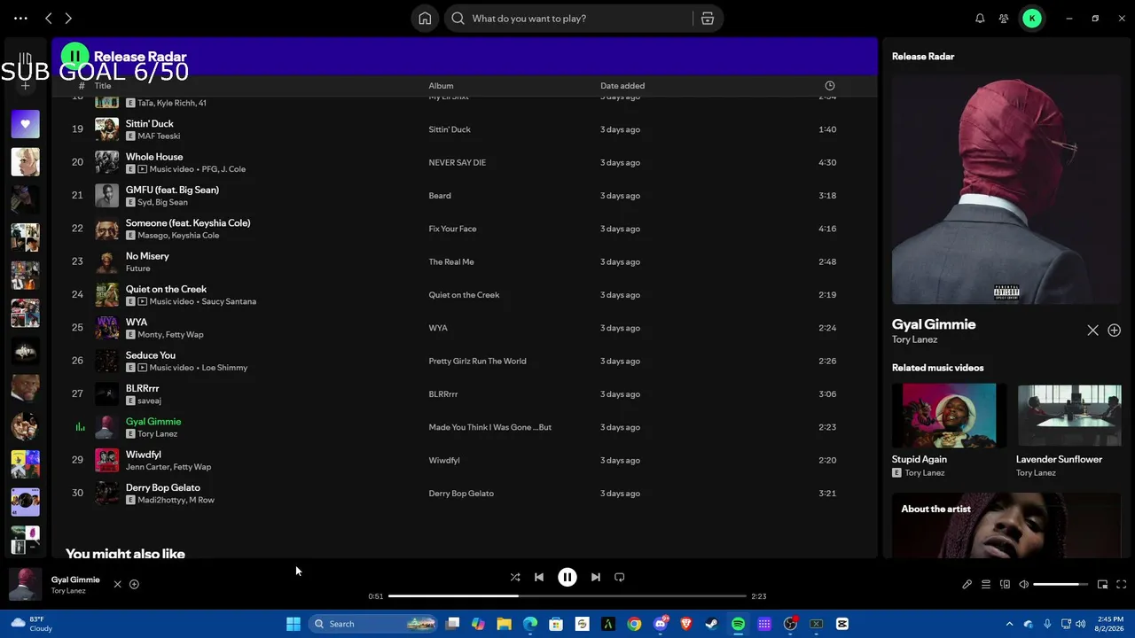1135x638 pixels.
Task: Open Connect to a device
Action: (x=1005, y=585)
